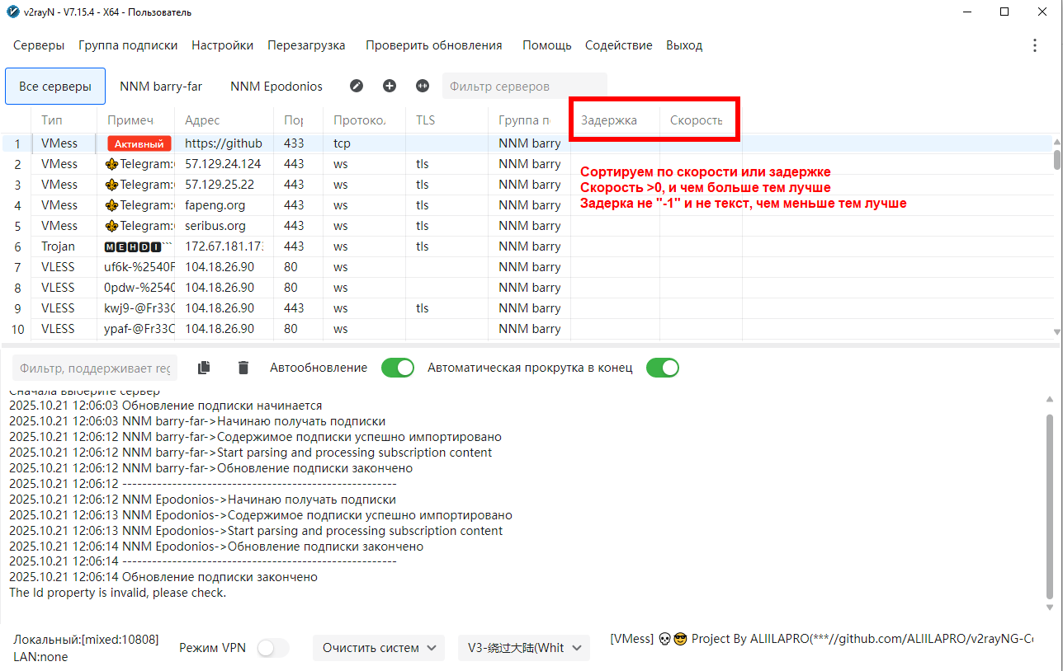Disable Автоматическая прокрутка в конец switch
Screen dimensions: 1063x671
(x=662, y=368)
